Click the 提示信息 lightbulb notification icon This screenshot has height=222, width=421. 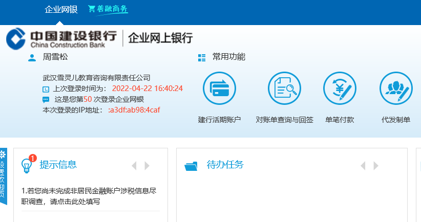coord(29,164)
